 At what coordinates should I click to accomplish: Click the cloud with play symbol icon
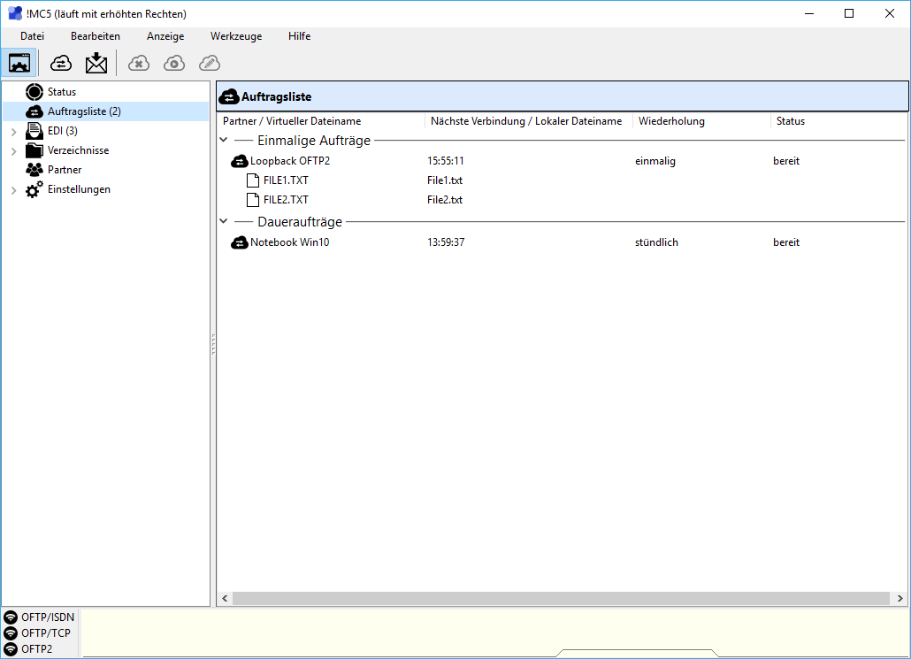(x=174, y=63)
